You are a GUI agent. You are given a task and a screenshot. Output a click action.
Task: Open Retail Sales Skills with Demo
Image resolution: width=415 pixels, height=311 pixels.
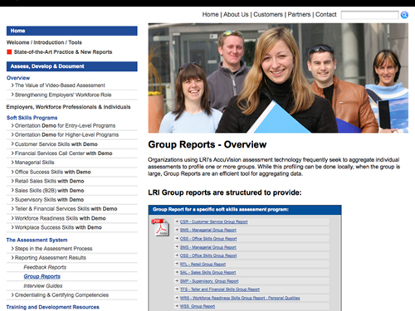coord(49,181)
